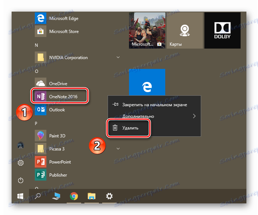
Task: Open the large Edge tile
Action: pyautogui.click(x=147, y=82)
